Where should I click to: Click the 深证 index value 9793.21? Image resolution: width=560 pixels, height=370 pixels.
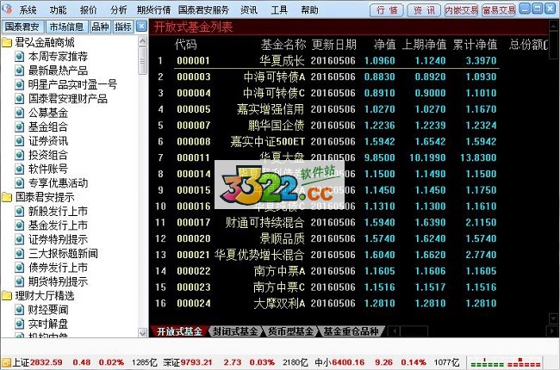196,363
